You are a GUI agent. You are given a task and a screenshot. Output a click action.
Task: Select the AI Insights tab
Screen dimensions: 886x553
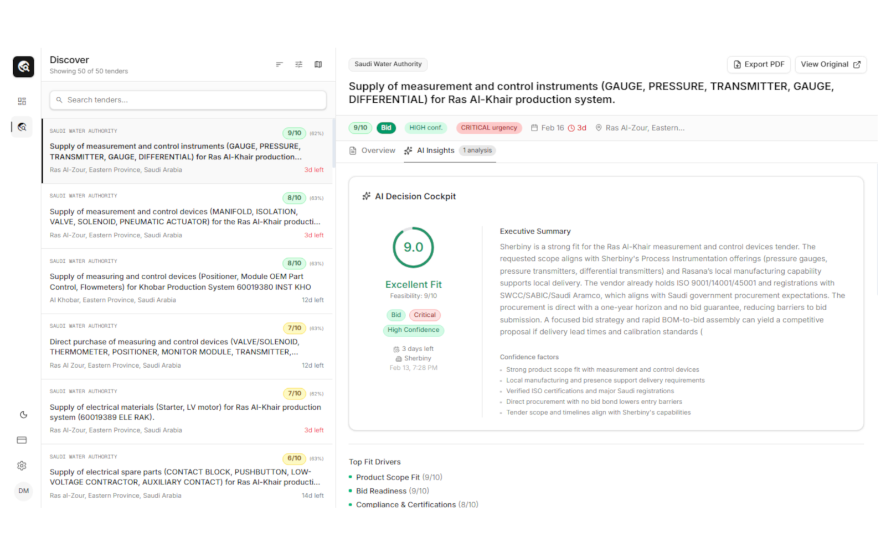click(x=436, y=150)
